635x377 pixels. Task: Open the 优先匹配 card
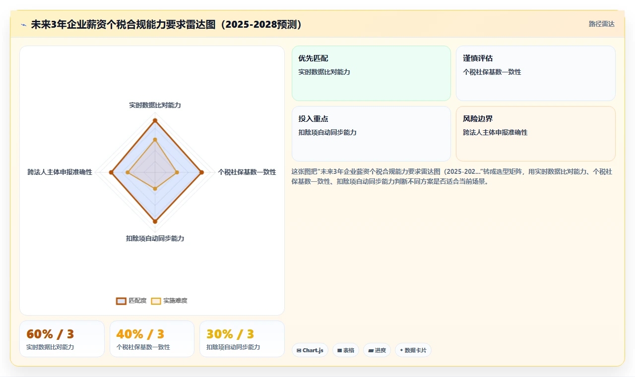coord(371,73)
